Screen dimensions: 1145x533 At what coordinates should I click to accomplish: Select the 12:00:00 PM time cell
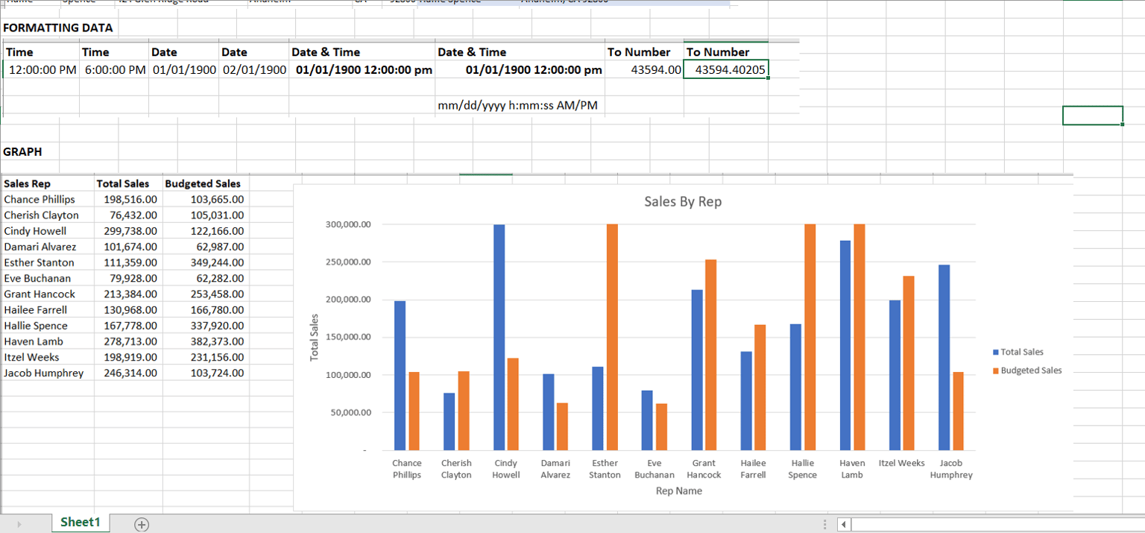coord(42,69)
